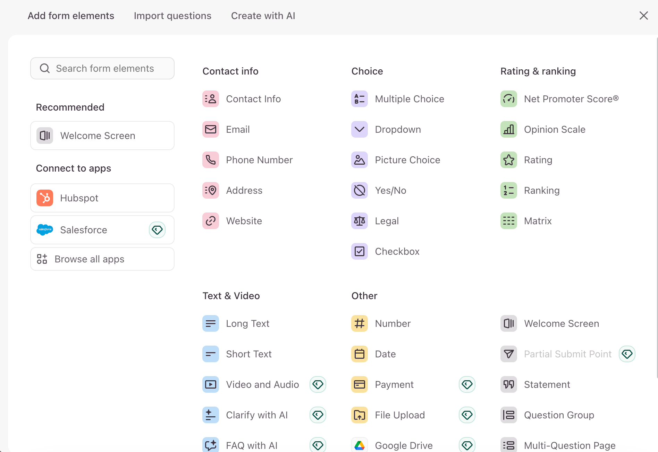The width and height of the screenshot is (658, 452).
Task: Switch to Import questions tab
Action: 172,16
